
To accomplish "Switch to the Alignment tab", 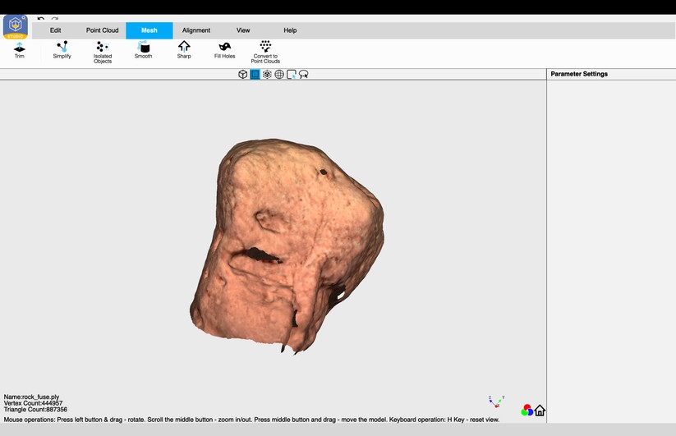I will pos(196,30).
